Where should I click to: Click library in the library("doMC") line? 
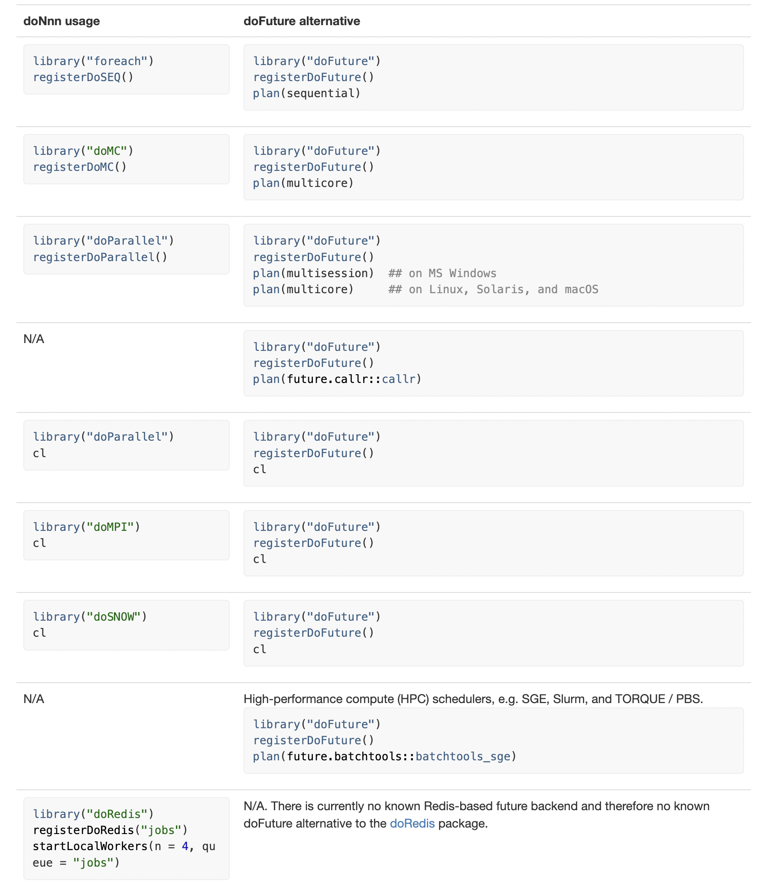(56, 151)
